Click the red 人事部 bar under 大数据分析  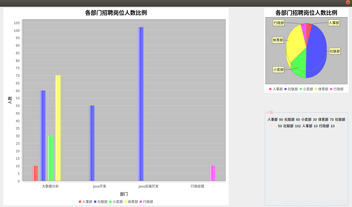click(35, 173)
